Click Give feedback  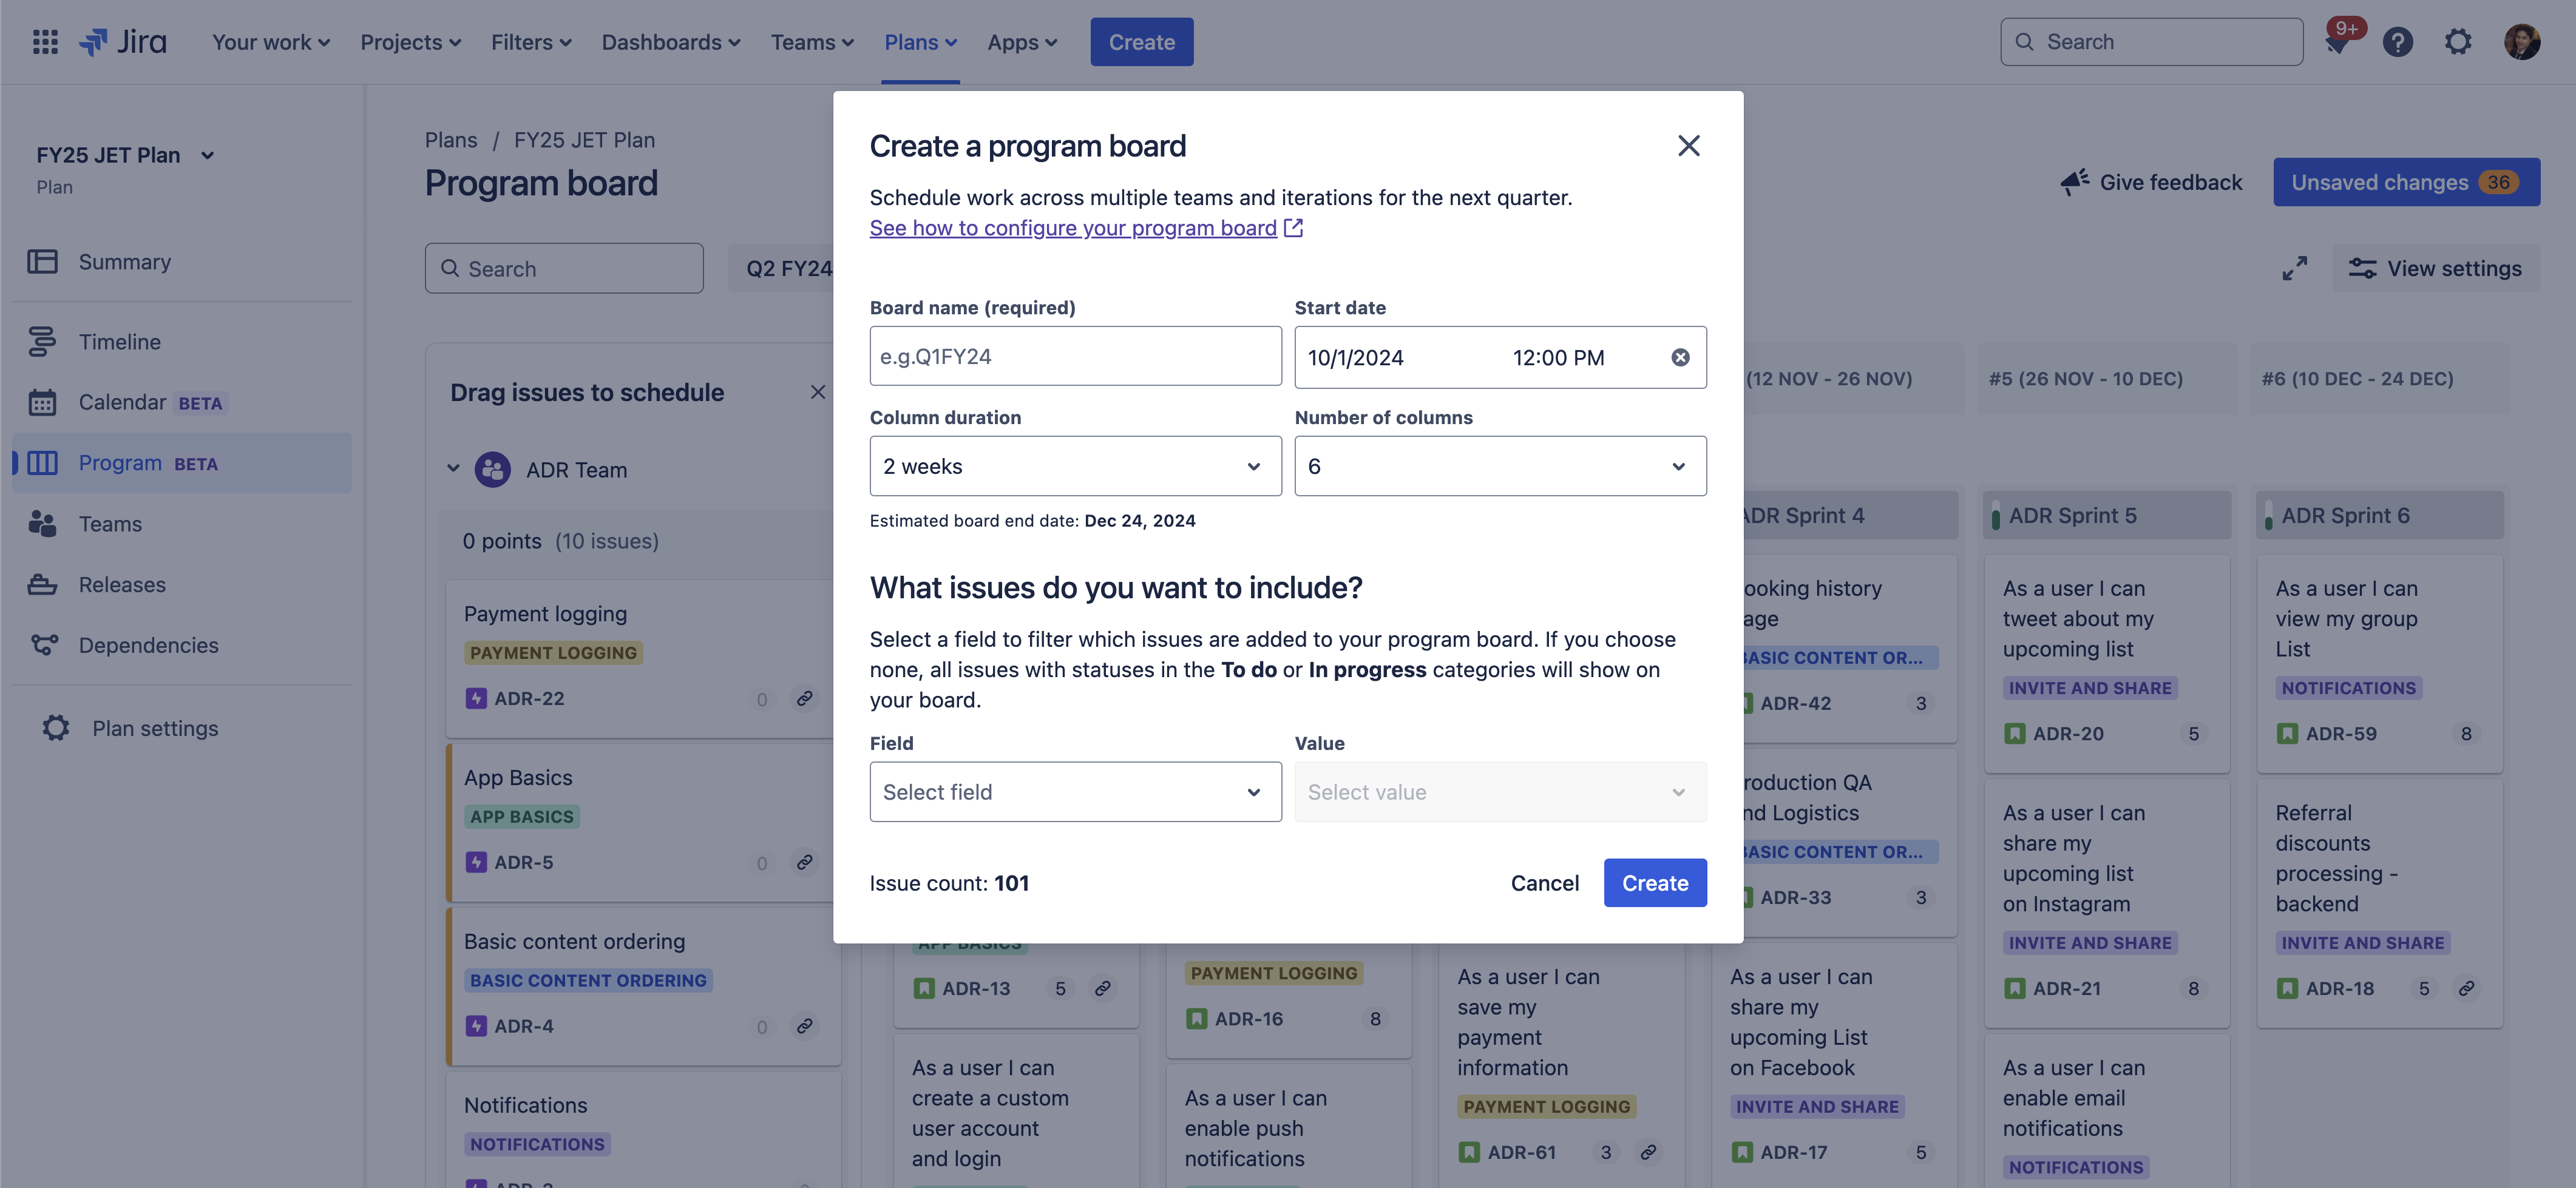coord(2151,182)
